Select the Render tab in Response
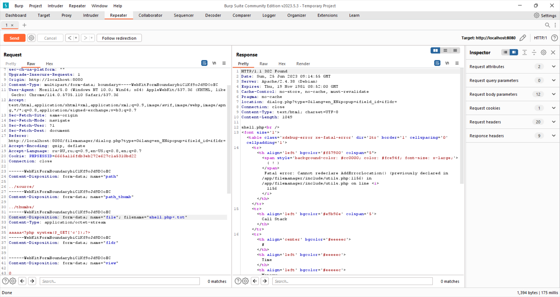 [303, 64]
